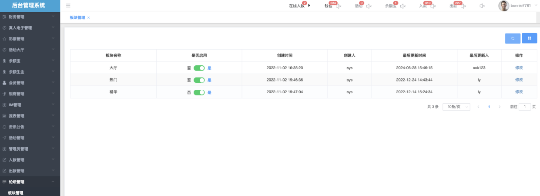
Task: Select 板块管理 submenu item in sidebar
Action: pyautogui.click(x=16, y=193)
